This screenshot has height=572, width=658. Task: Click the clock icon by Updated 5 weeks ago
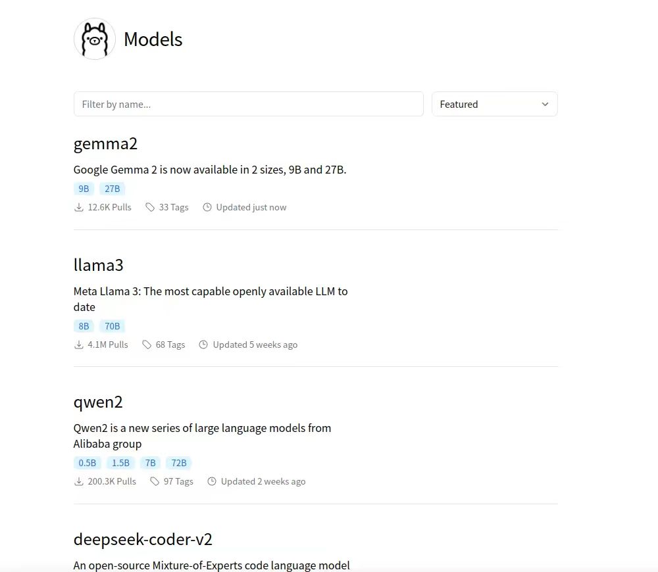coord(203,345)
